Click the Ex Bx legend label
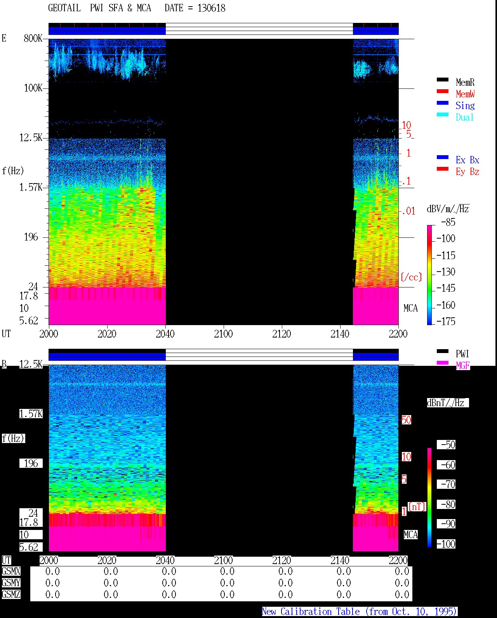The image size is (497, 618). 467,160
